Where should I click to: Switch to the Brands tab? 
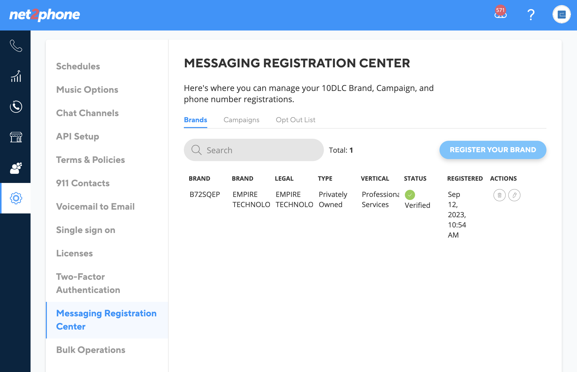[x=196, y=120]
